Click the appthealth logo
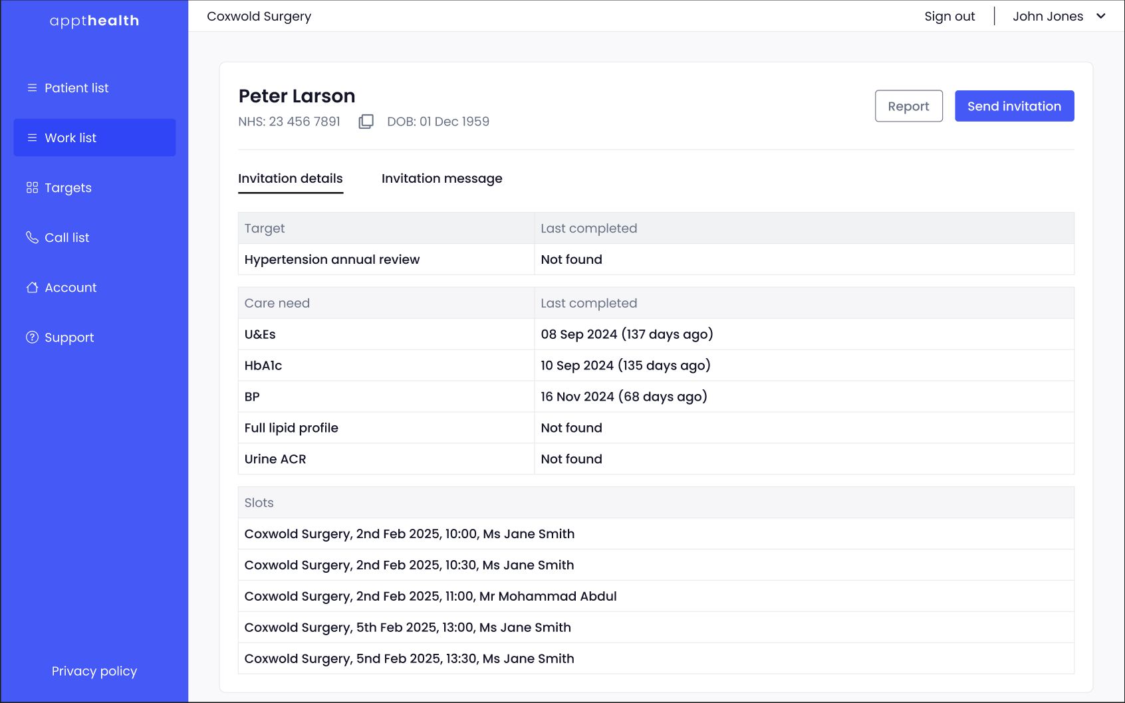This screenshot has height=703, width=1125. pyautogui.click(x=94, y=21)
